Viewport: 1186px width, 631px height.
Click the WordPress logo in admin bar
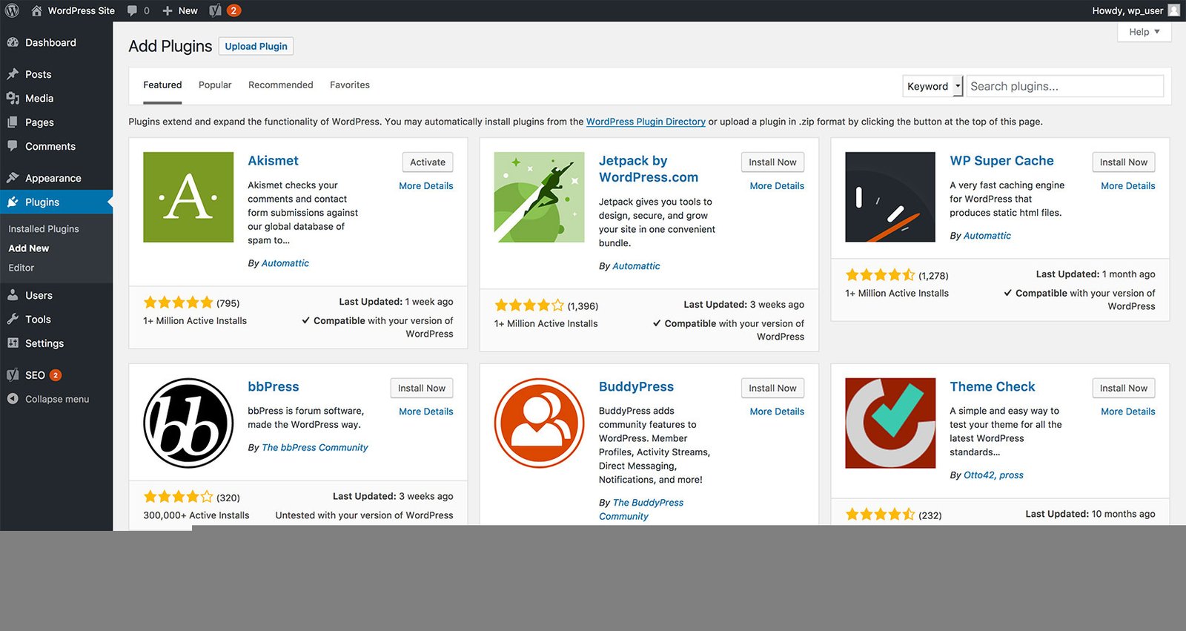pyautogui.click(x=12, y=10)
